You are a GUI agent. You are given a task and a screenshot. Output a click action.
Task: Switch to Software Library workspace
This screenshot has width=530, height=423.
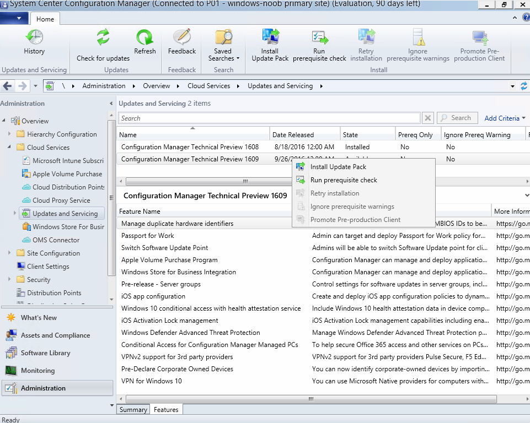(x=38, y=353)
